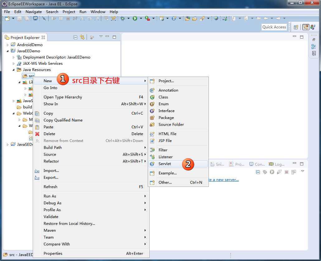Select the Project Explorer tab
The image size is (321, 261).
point(25,37)
